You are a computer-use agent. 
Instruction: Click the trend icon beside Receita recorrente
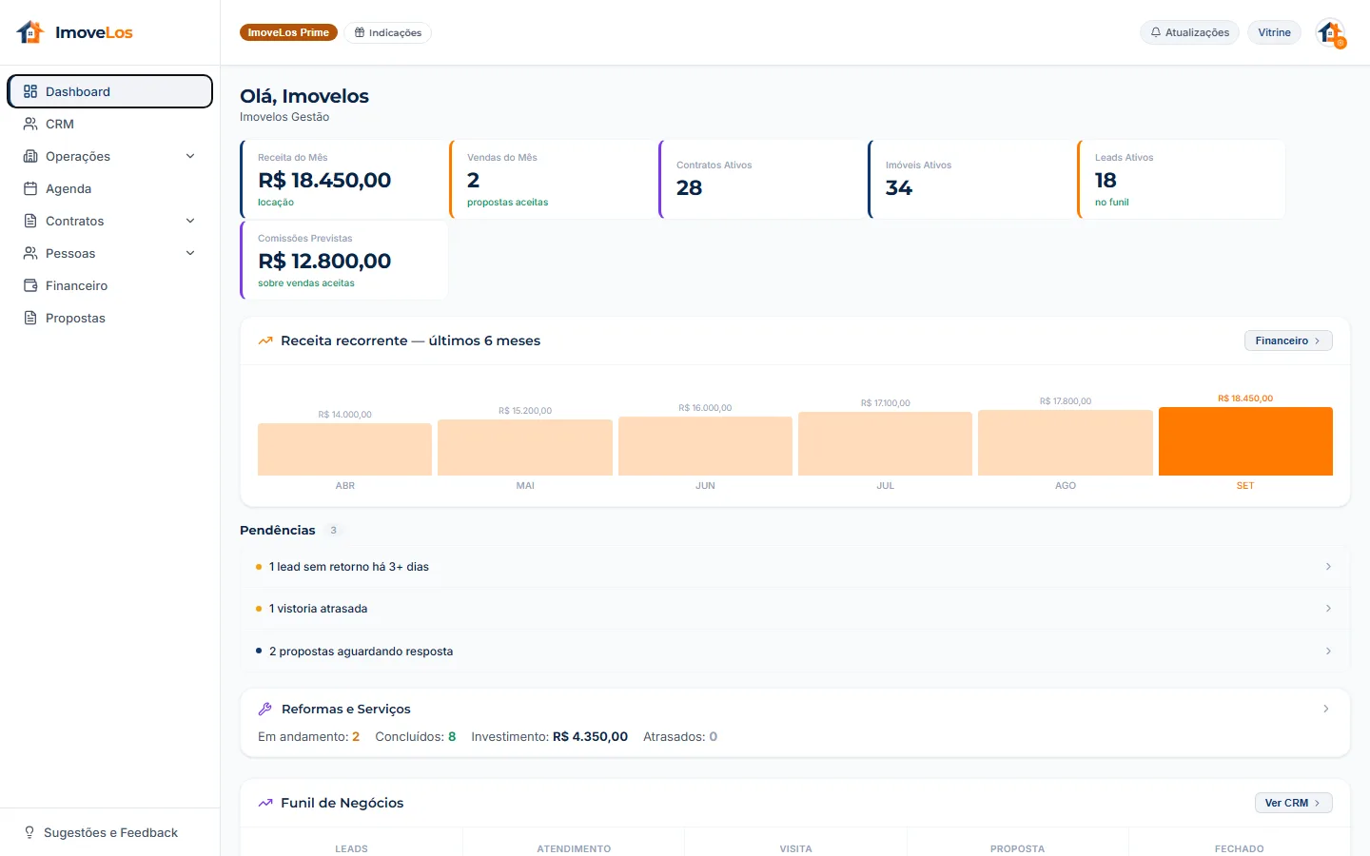[265, 340]
